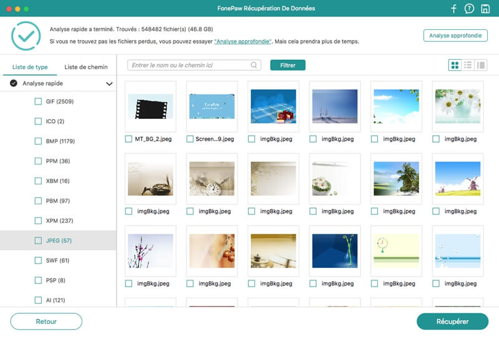Click the Retour button
499x337 pixels.
pyautogui.click(x=46, y=321)
